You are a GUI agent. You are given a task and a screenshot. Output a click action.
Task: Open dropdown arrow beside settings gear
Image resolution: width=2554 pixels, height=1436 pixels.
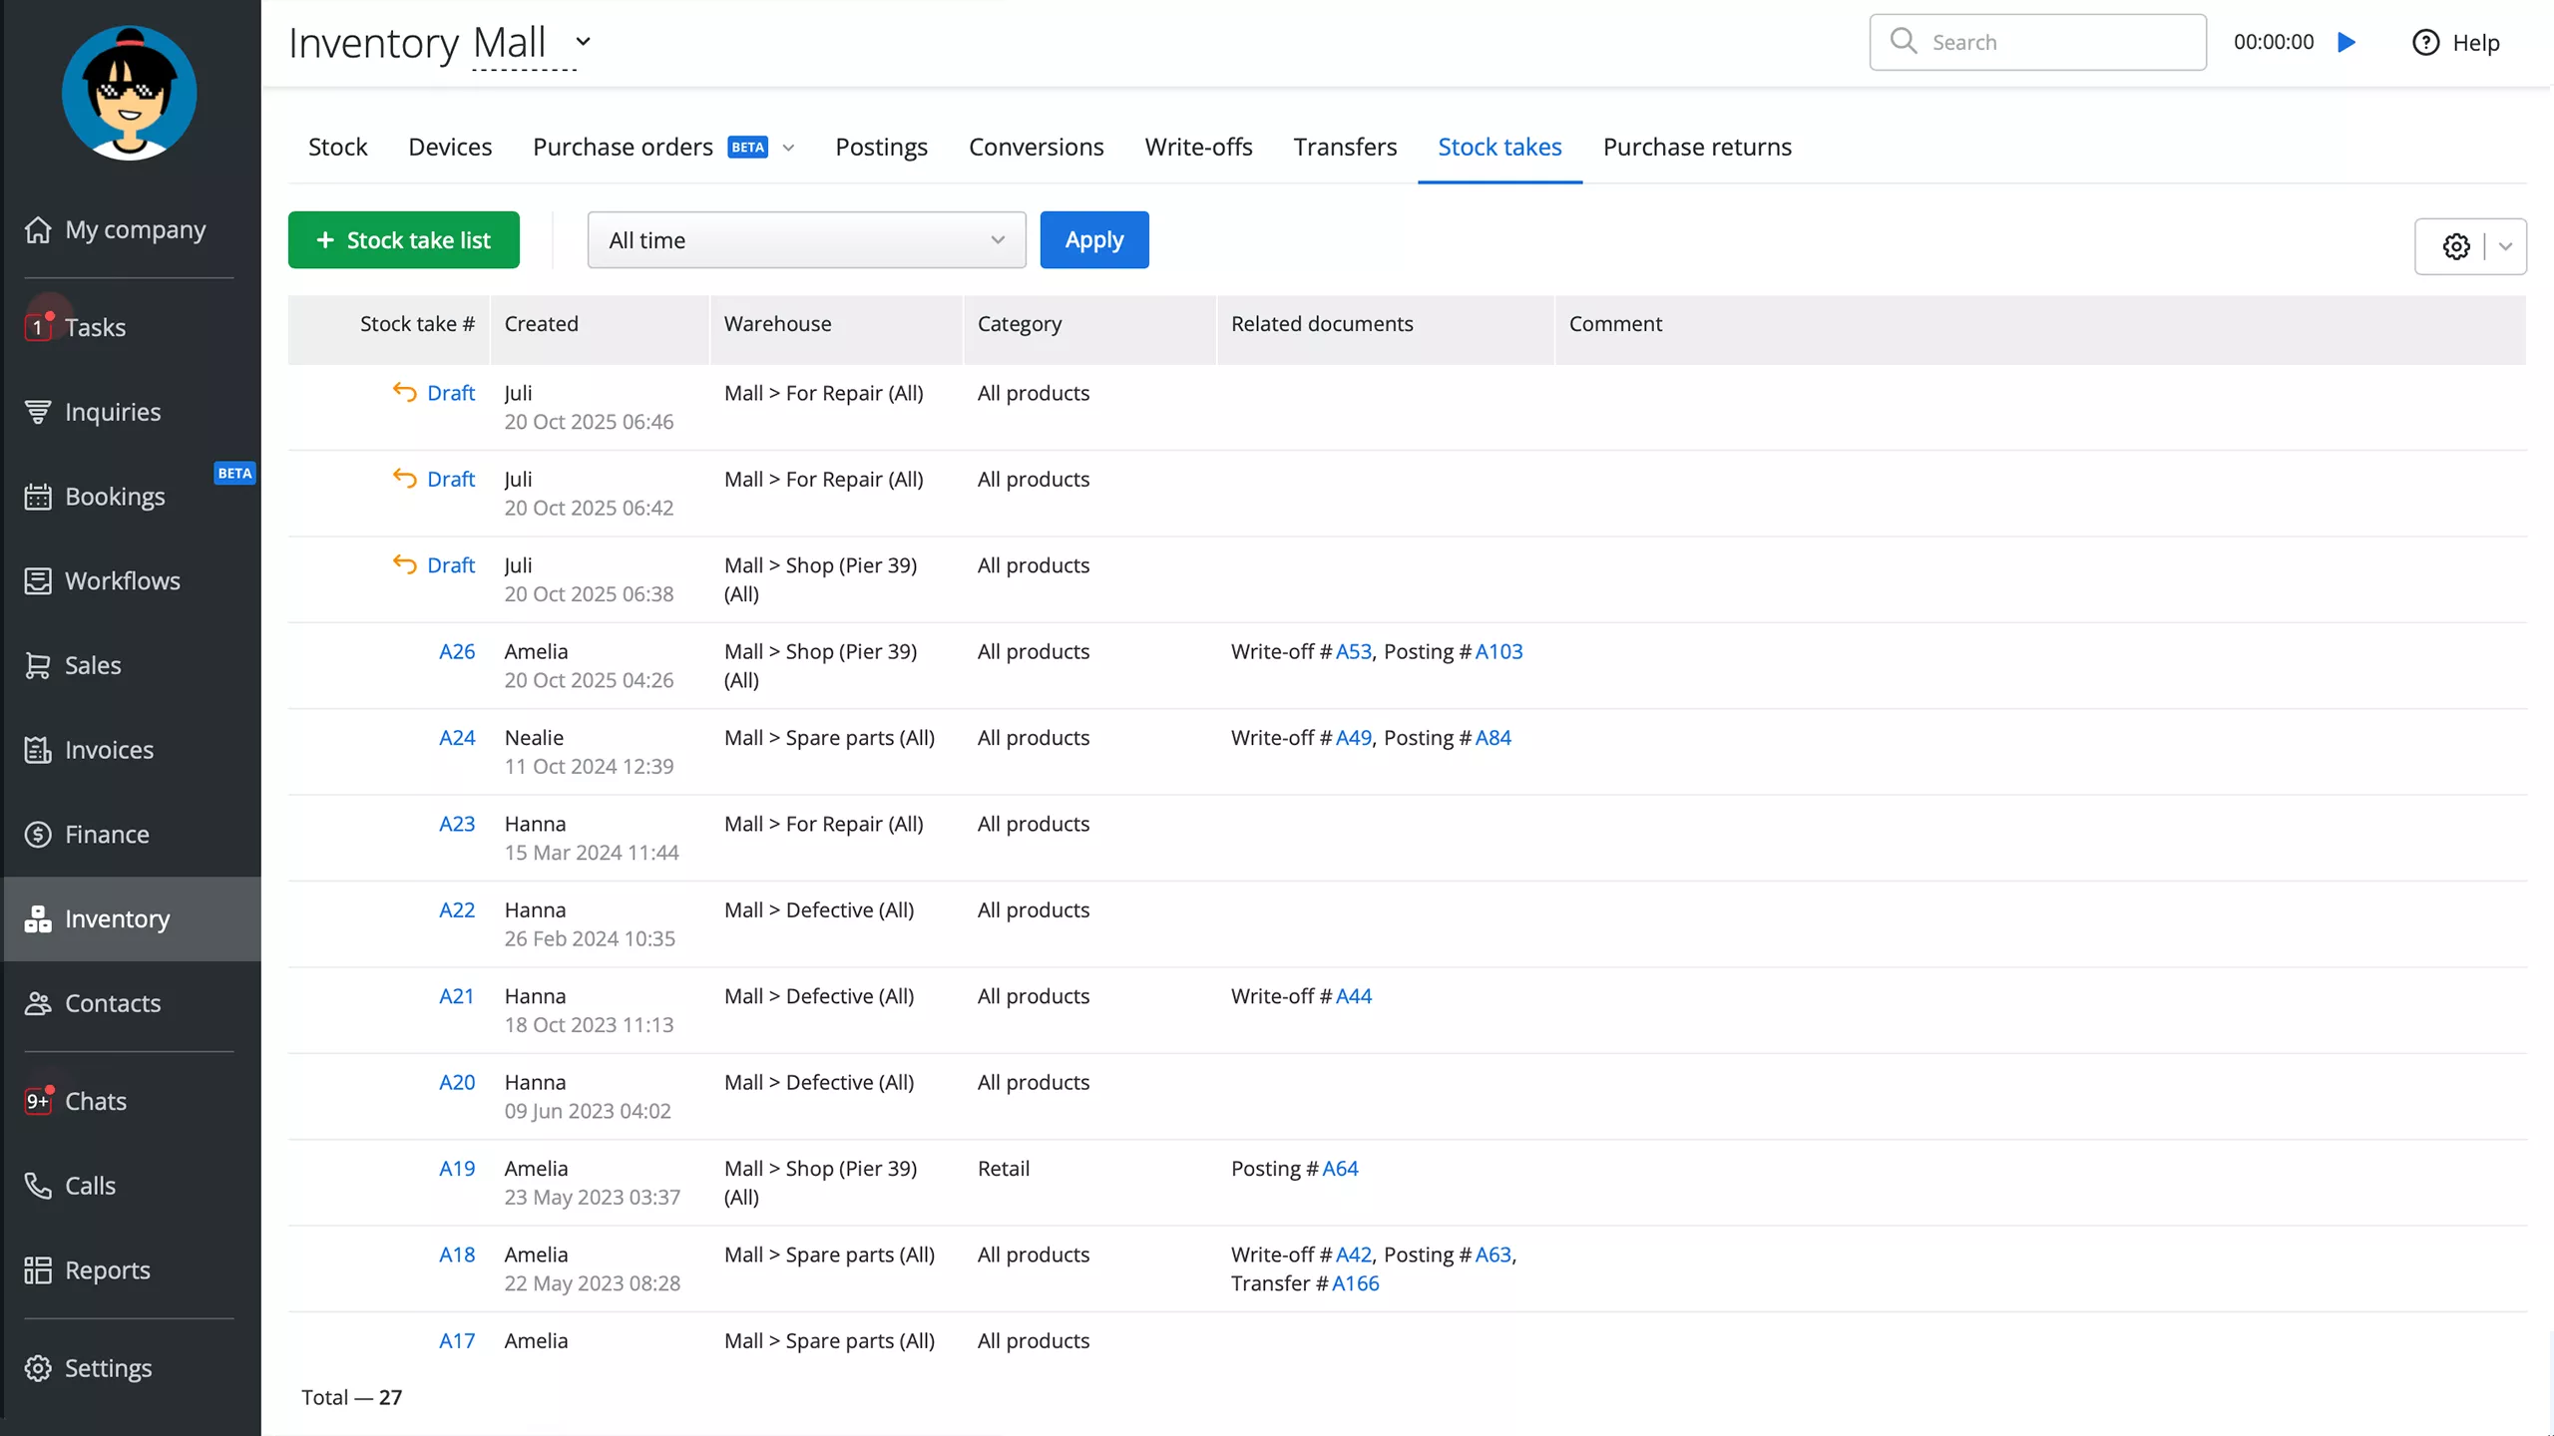tap(2505, 246)
